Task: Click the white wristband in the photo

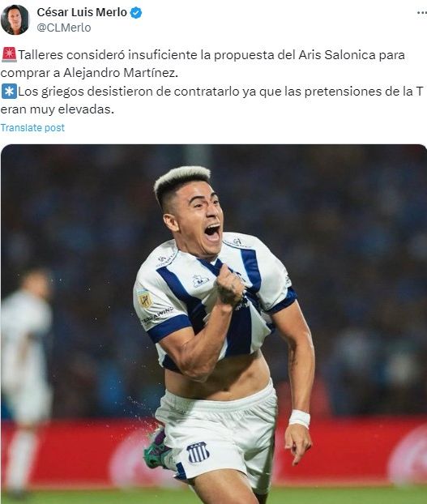Action: coord(300,418)
